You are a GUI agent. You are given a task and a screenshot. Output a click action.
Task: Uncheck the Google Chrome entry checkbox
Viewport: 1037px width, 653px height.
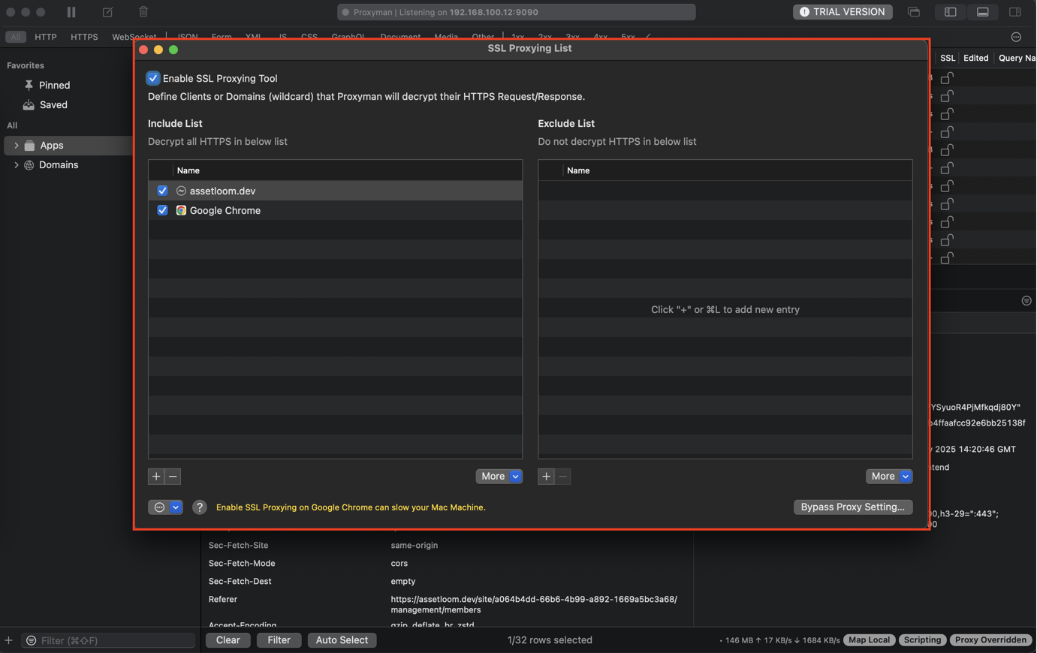click(162, 211)
